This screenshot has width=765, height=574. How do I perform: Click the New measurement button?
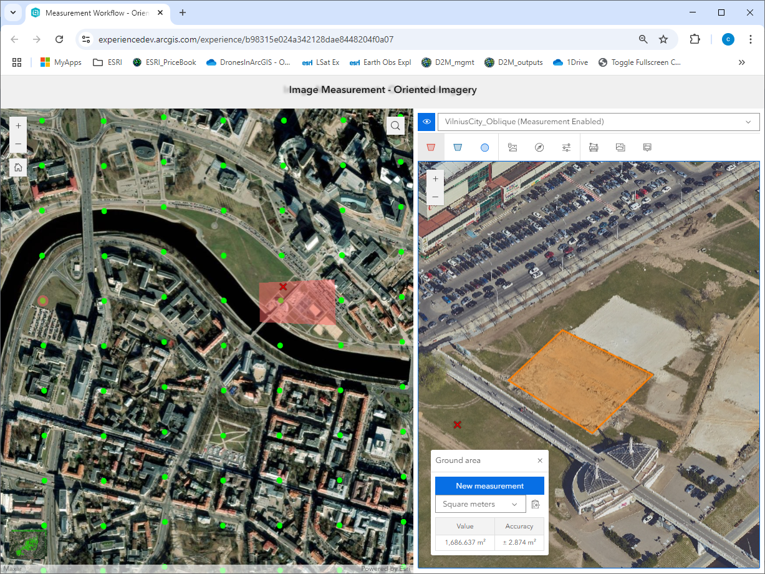(489, 486)
